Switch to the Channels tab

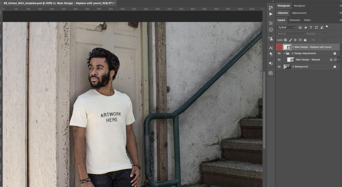(x=294, y=20)
